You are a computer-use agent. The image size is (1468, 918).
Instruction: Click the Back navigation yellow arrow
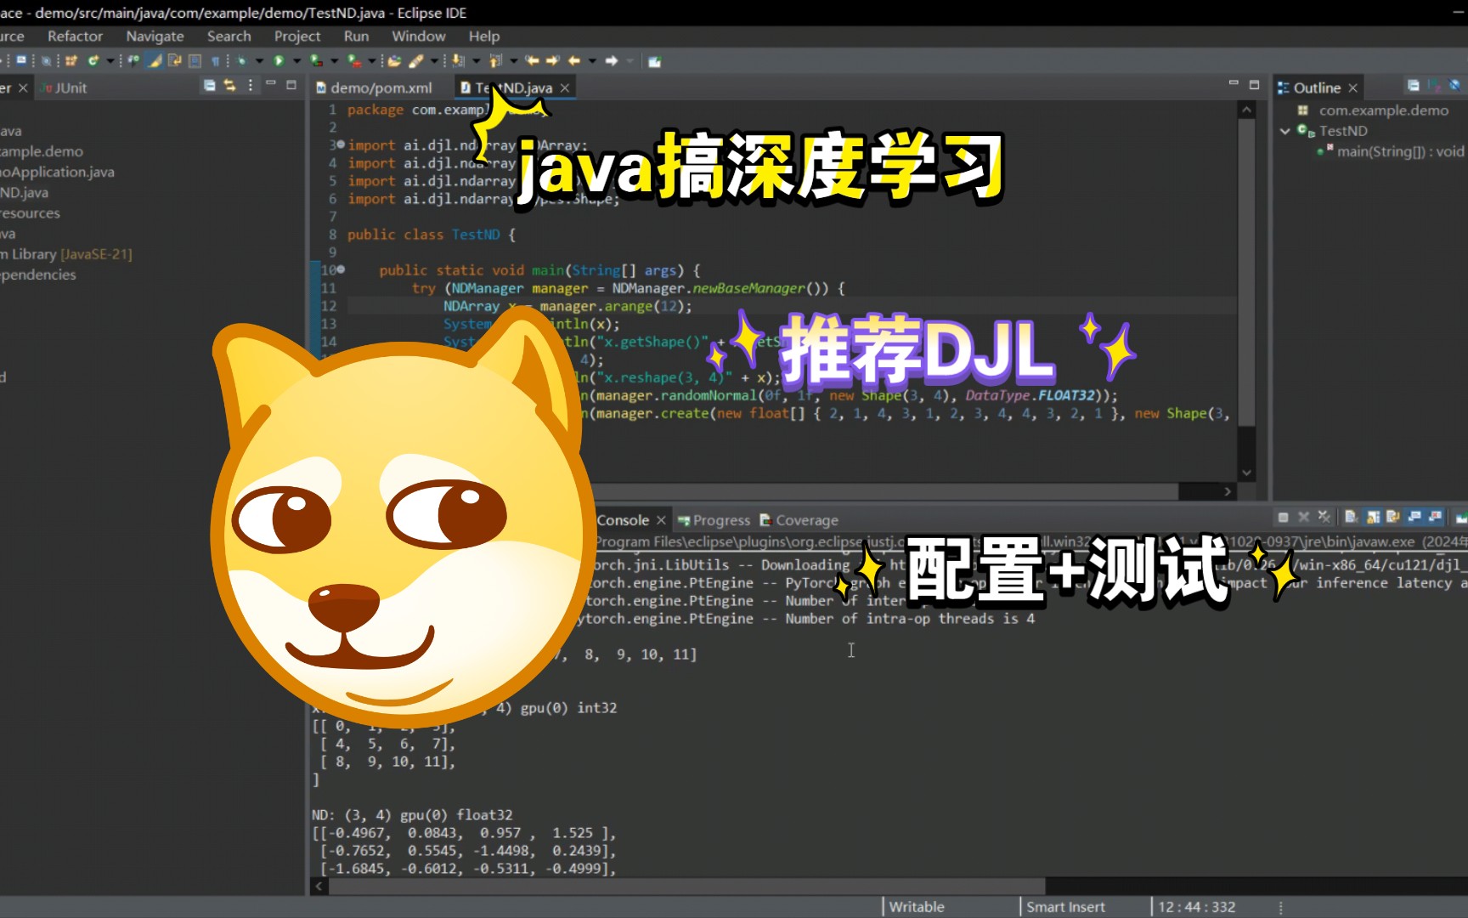click(x=574, y=60)
